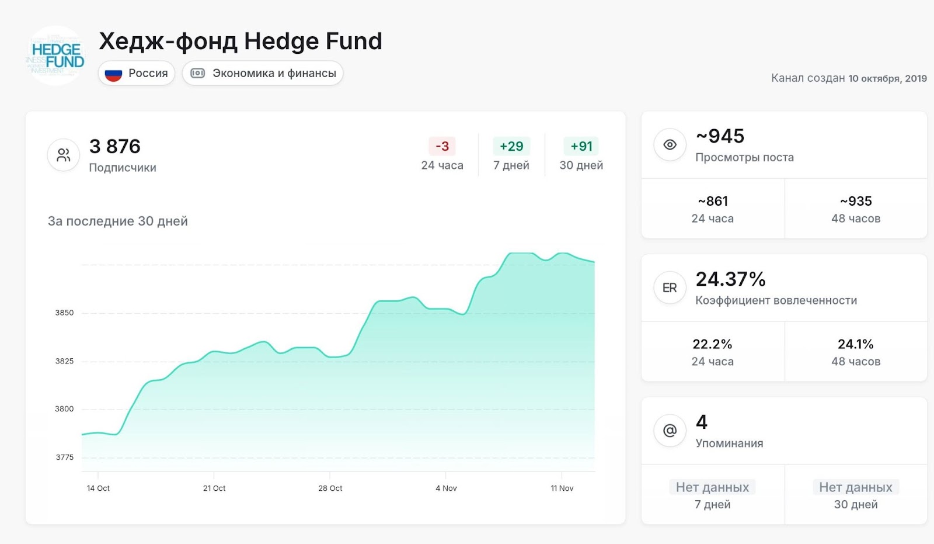Click the 22.2% engagement 24 часа cell
The width and height of the screenshot is (934, 544).
coord(713,352)
